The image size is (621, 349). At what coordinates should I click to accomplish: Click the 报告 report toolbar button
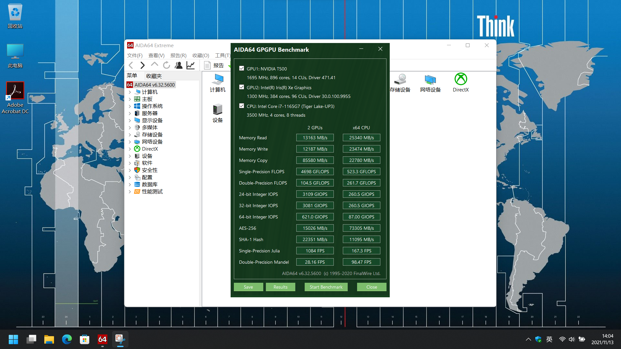tap(214, 65)
